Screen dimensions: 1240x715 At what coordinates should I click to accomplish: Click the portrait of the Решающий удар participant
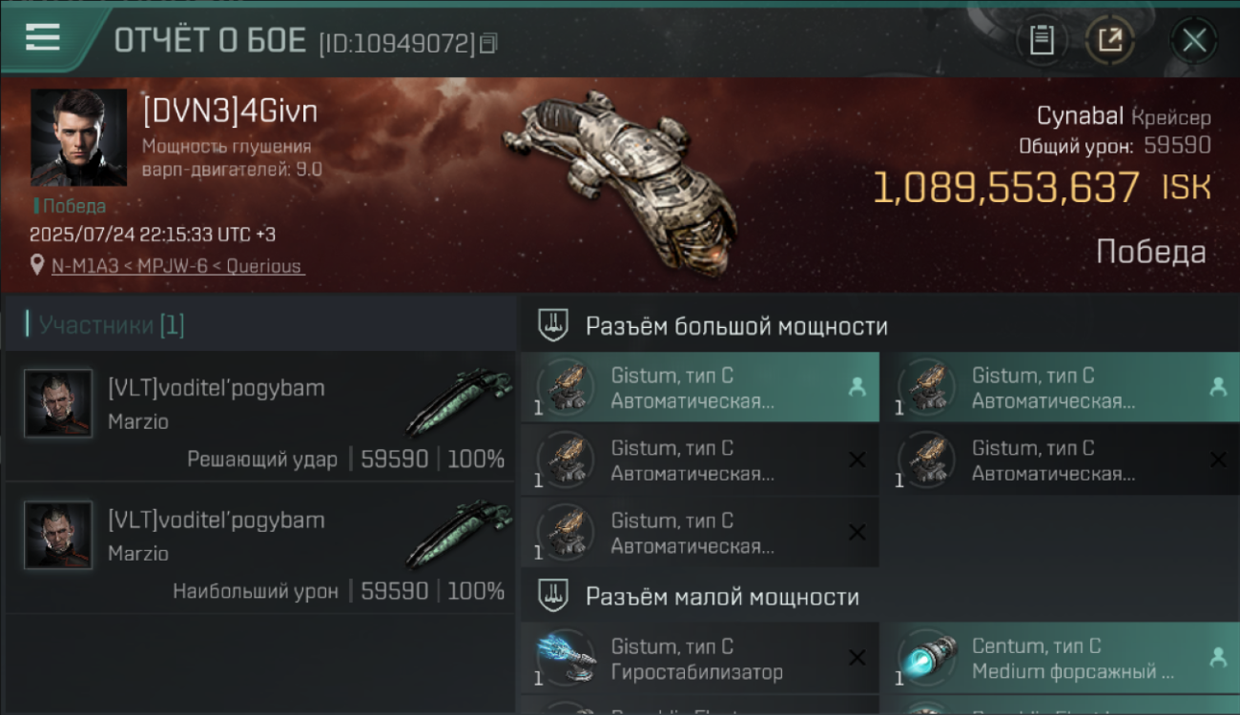coord(58,403)
